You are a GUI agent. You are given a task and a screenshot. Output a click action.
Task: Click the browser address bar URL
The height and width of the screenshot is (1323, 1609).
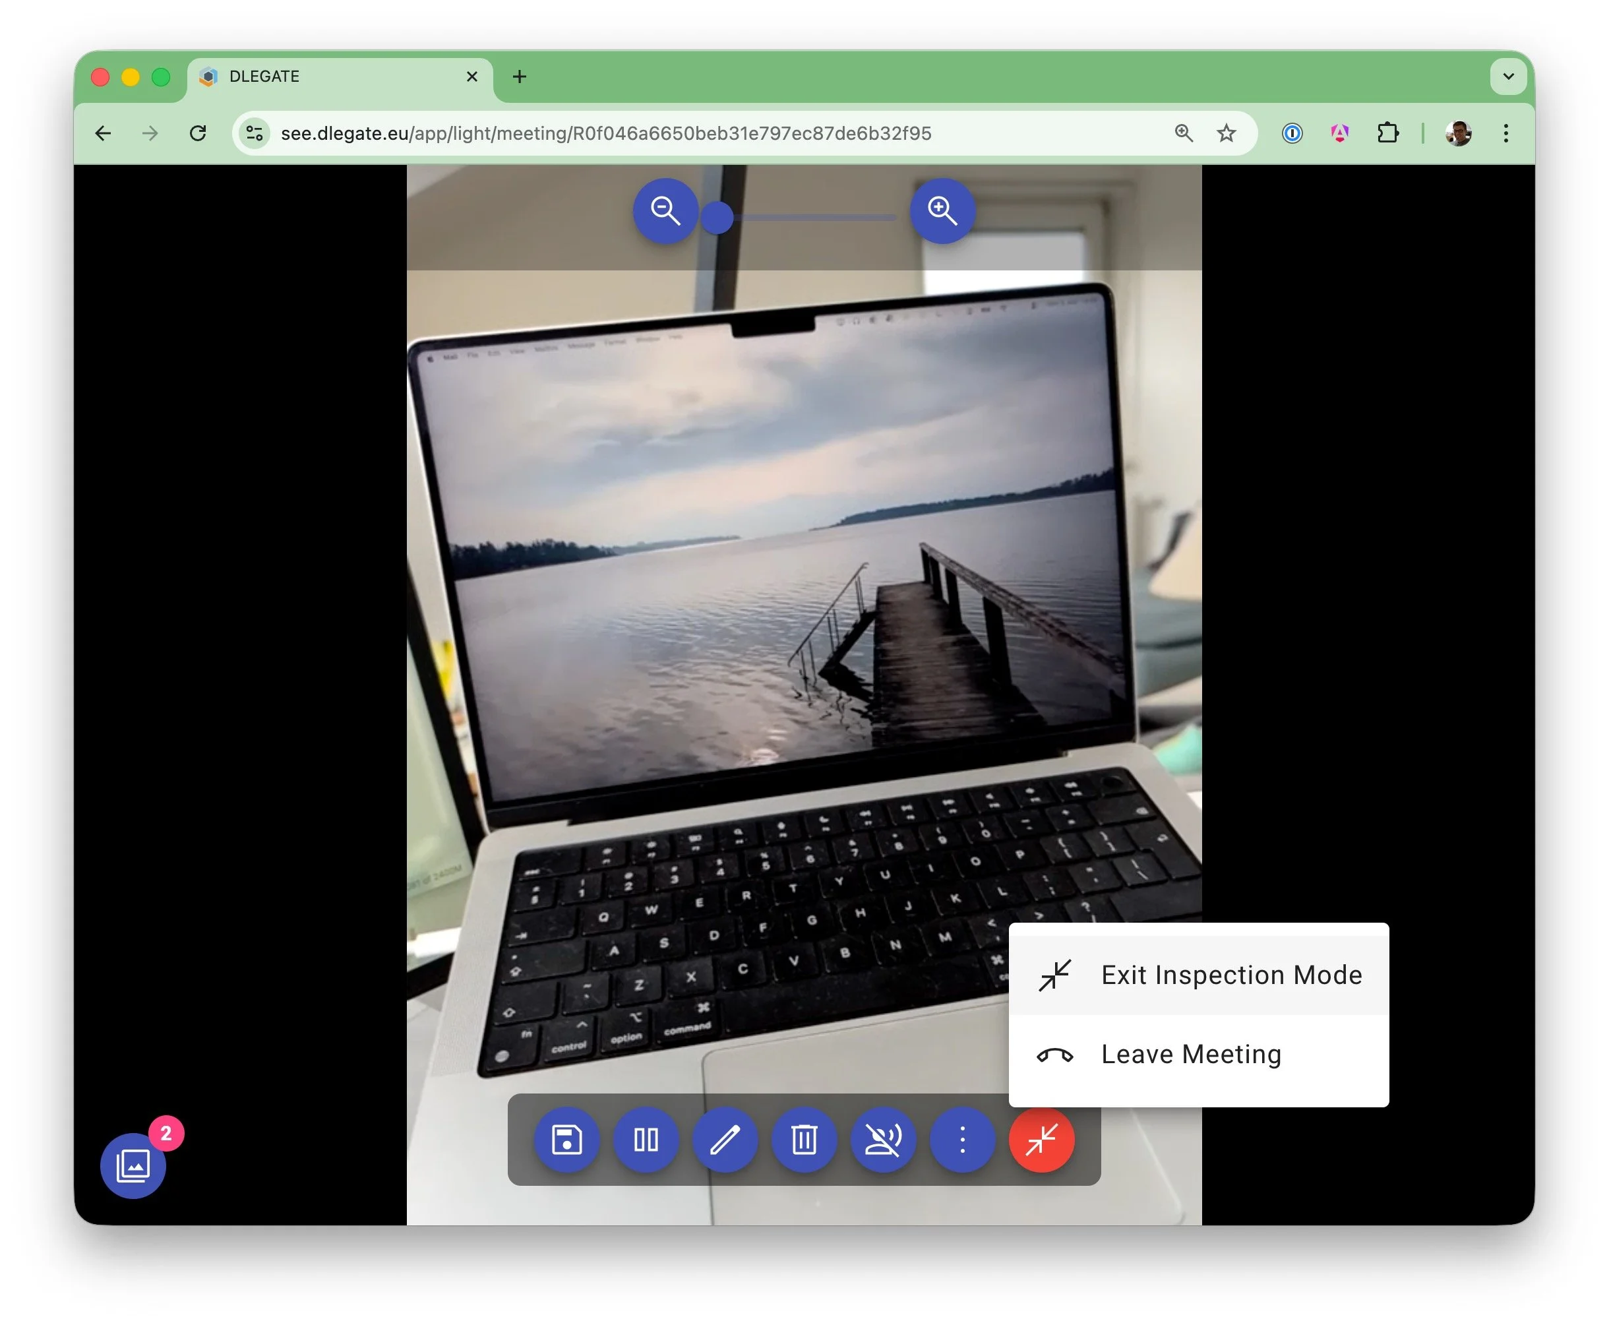pyautogui.click(x=605, y=134)
